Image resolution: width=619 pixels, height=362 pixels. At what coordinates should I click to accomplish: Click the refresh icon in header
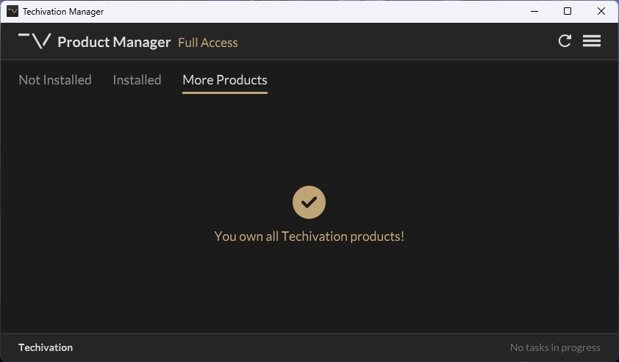coord(565,40)
